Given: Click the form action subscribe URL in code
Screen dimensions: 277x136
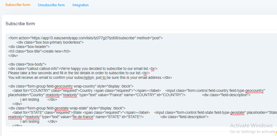Looking at the screenshot, I should point(83,38).
